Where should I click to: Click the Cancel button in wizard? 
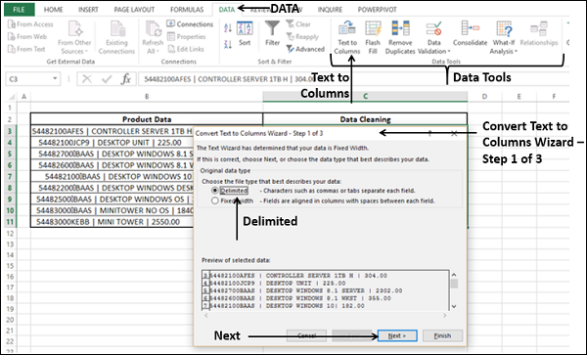coord(306,335)
